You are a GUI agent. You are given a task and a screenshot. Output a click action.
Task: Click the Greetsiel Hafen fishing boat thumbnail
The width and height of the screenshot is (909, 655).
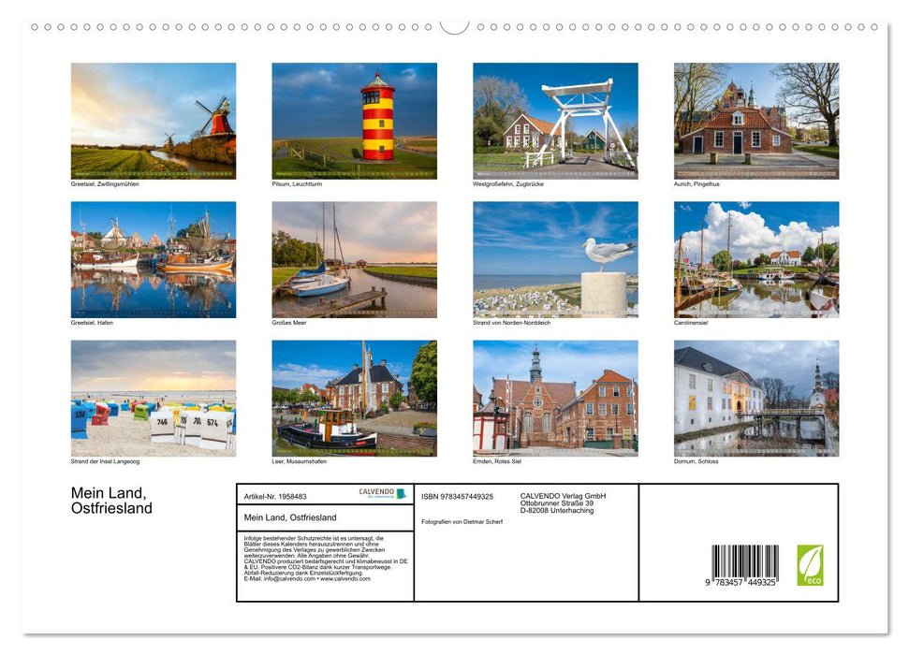(153, 259)
